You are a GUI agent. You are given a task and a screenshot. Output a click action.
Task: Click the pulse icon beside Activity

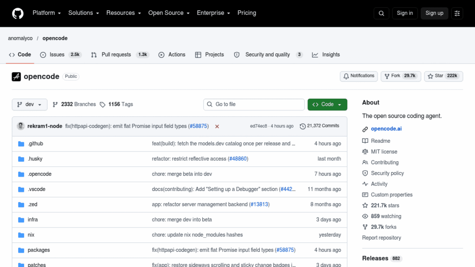tap(365, 184)
